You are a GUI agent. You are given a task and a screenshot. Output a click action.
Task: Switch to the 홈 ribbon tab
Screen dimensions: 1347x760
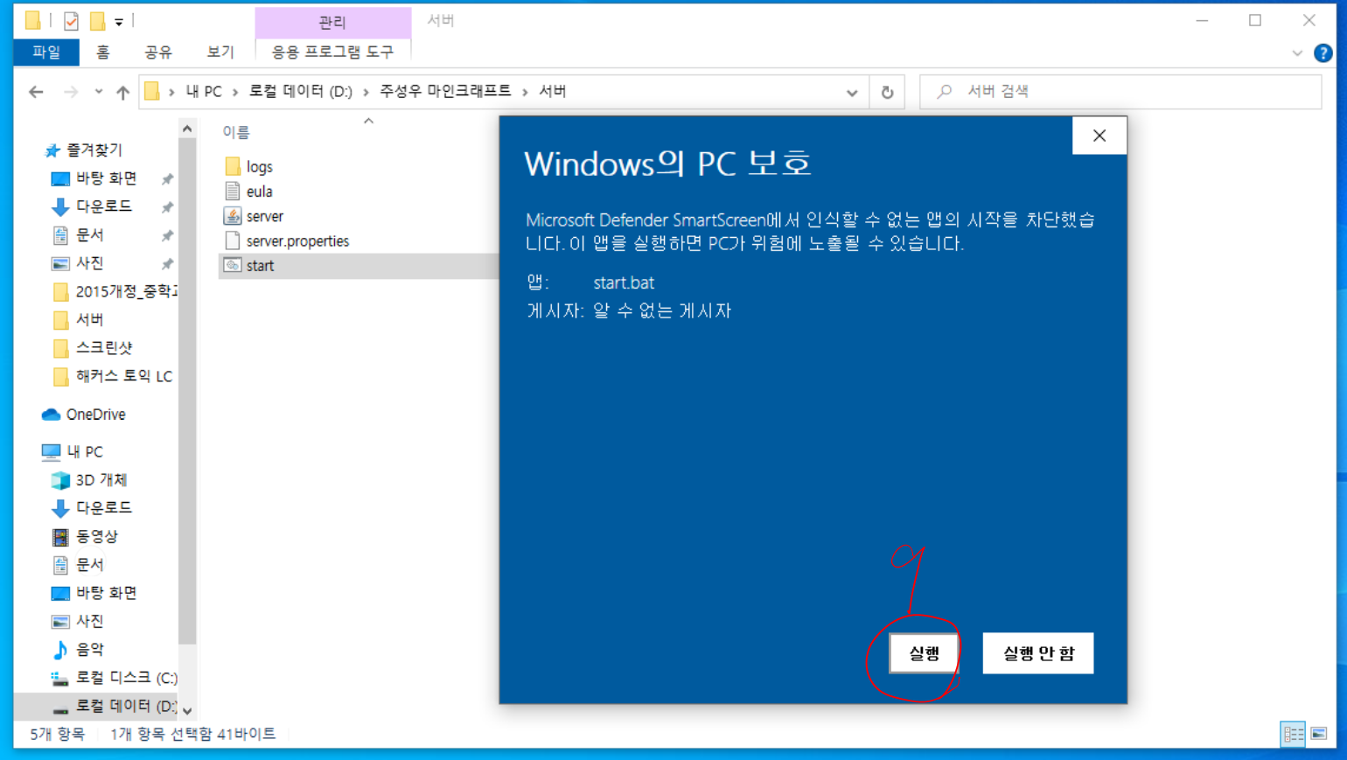[102, 52]
